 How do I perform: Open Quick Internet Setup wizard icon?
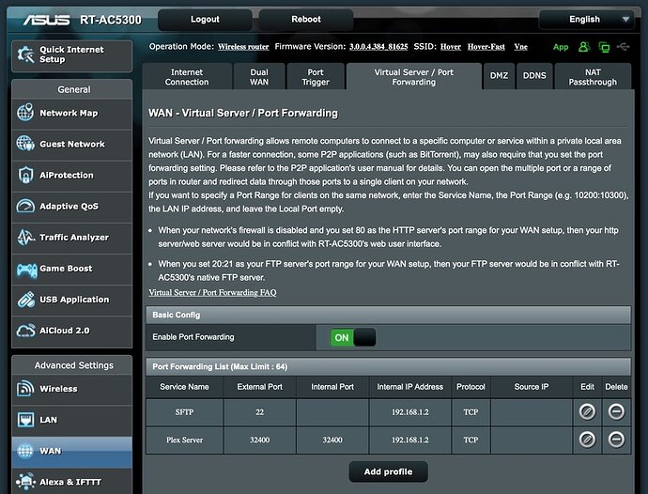pyautogui.click(x=25, y=55)
